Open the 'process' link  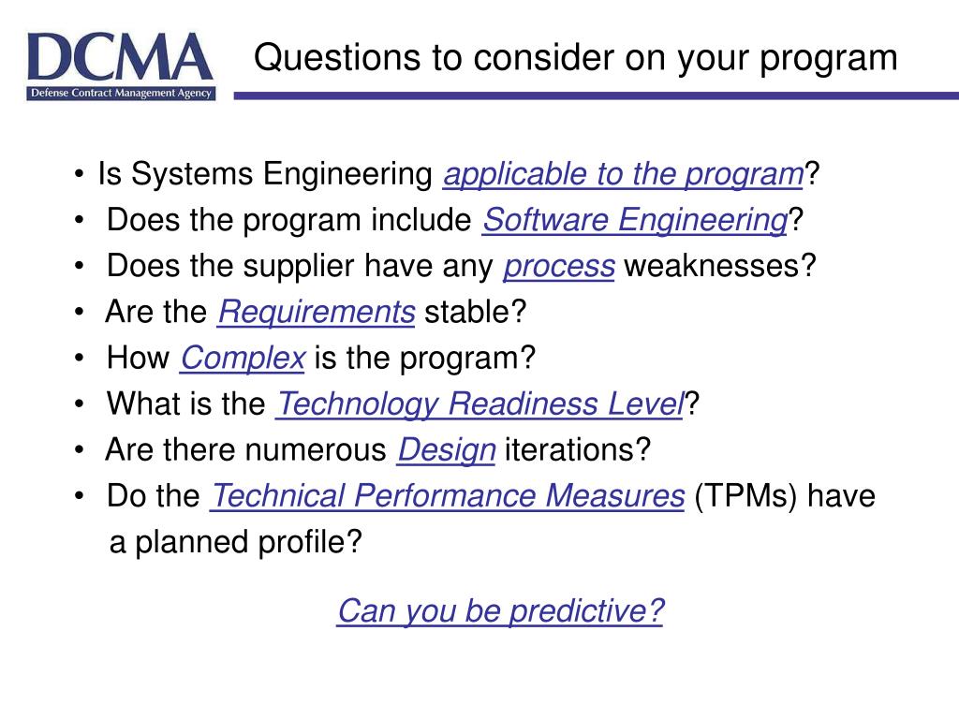[559, 266]
